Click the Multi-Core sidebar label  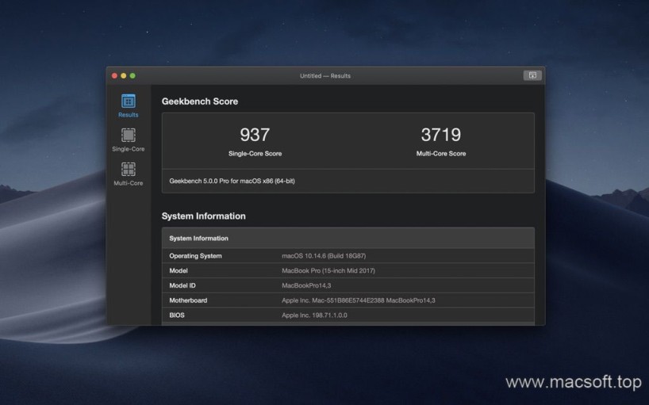[x=128, y=183]
